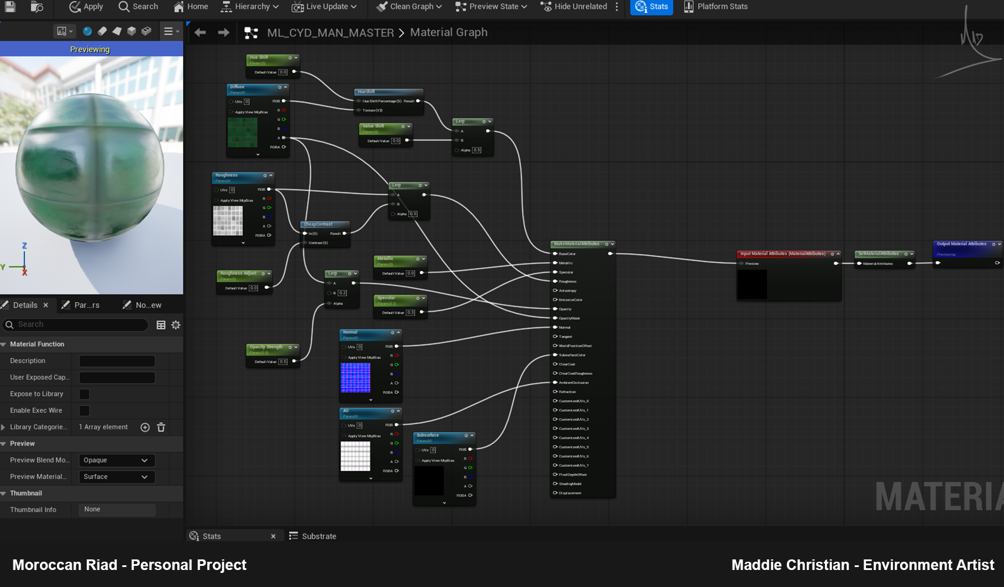Open the details panel settings gear
1004x587 pixels.
176,325
